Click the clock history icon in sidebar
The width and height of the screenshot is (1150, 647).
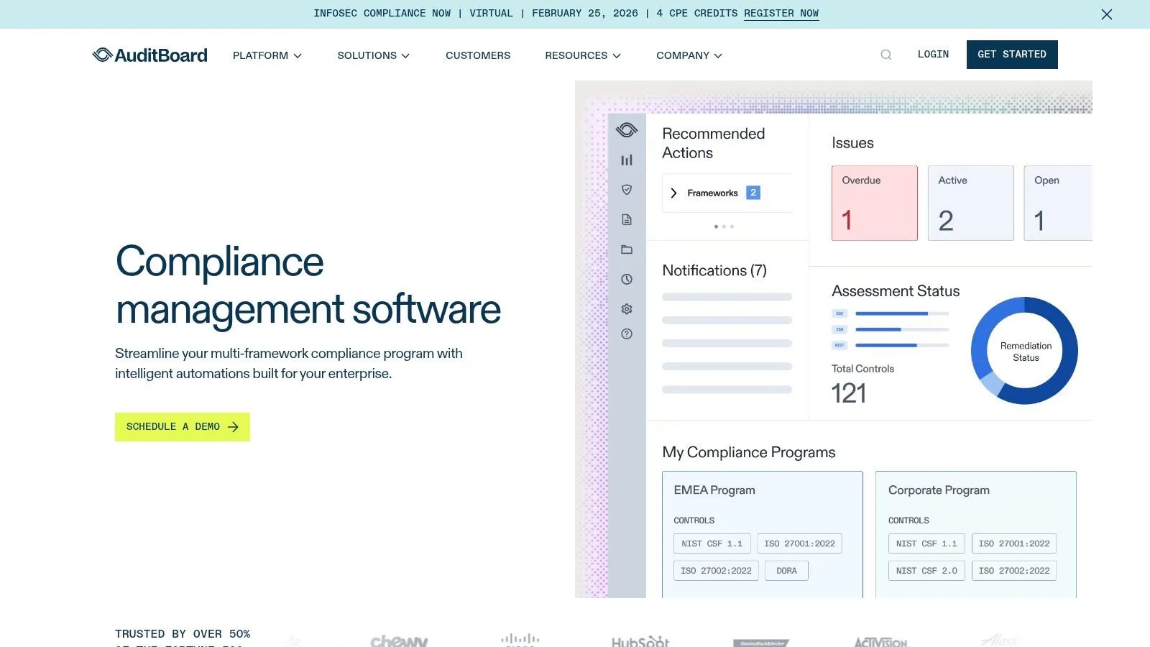626,280
